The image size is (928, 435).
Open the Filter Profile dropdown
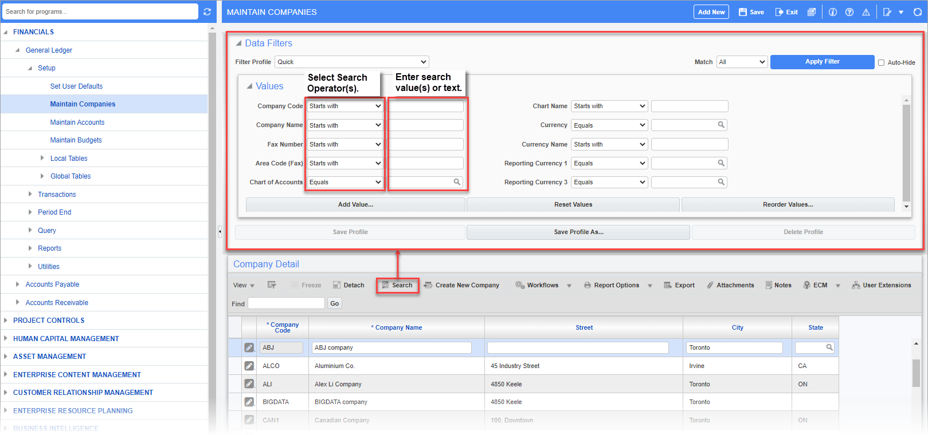coord(352,62)
